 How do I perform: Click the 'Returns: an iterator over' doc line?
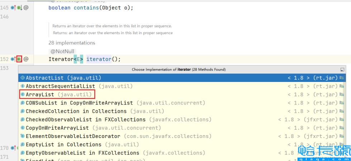click(113, 33)
